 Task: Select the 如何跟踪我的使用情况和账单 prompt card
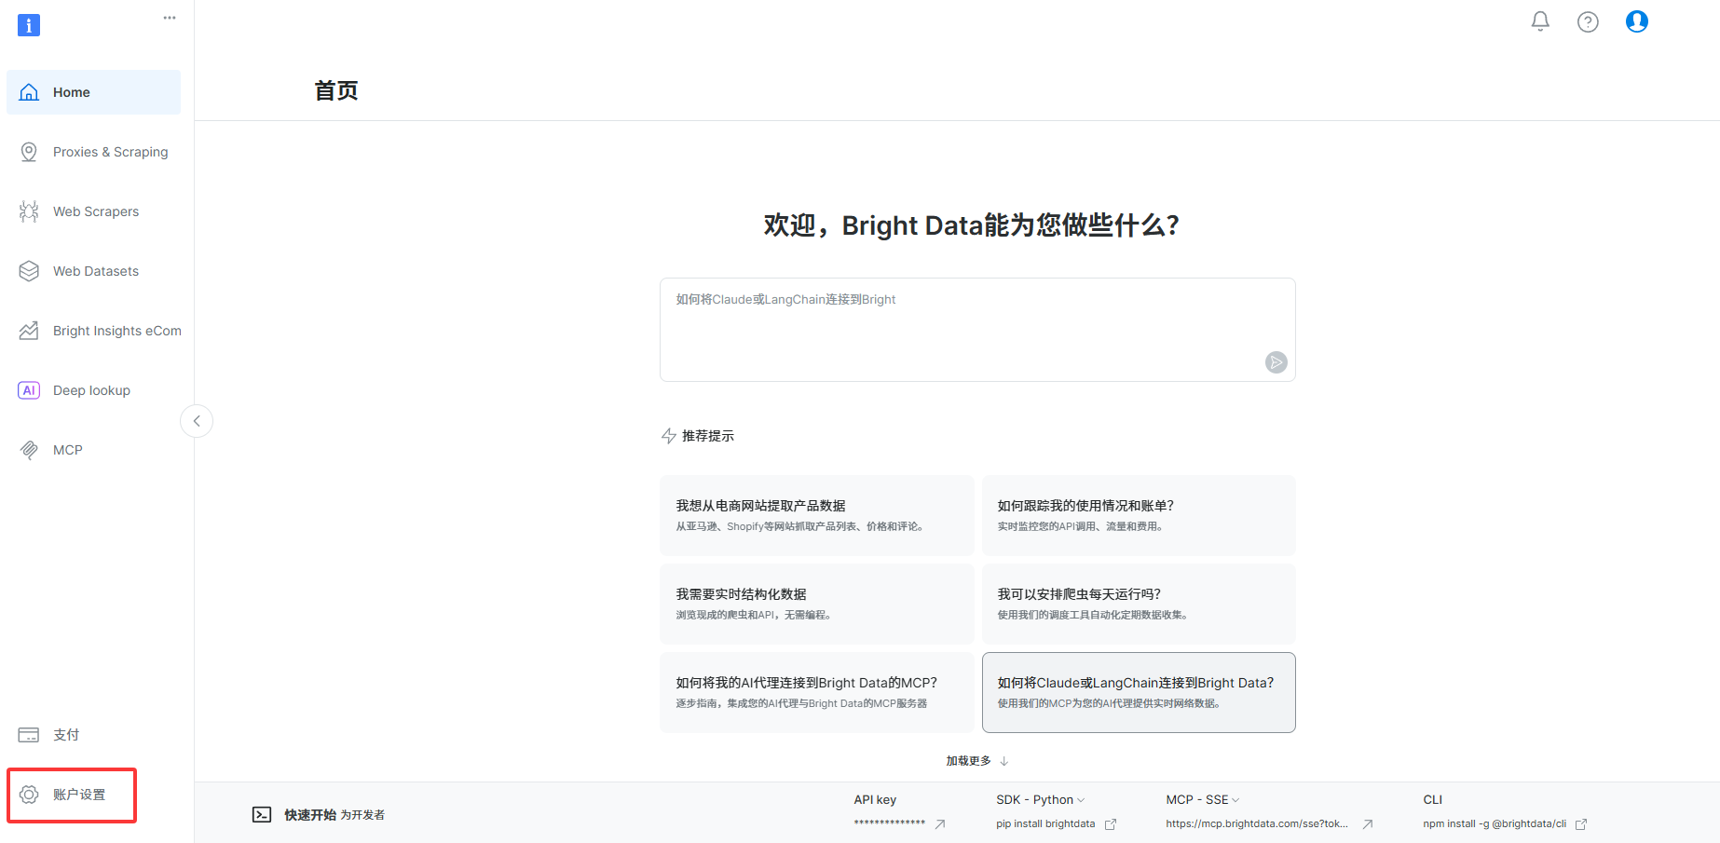point(1139,516)
